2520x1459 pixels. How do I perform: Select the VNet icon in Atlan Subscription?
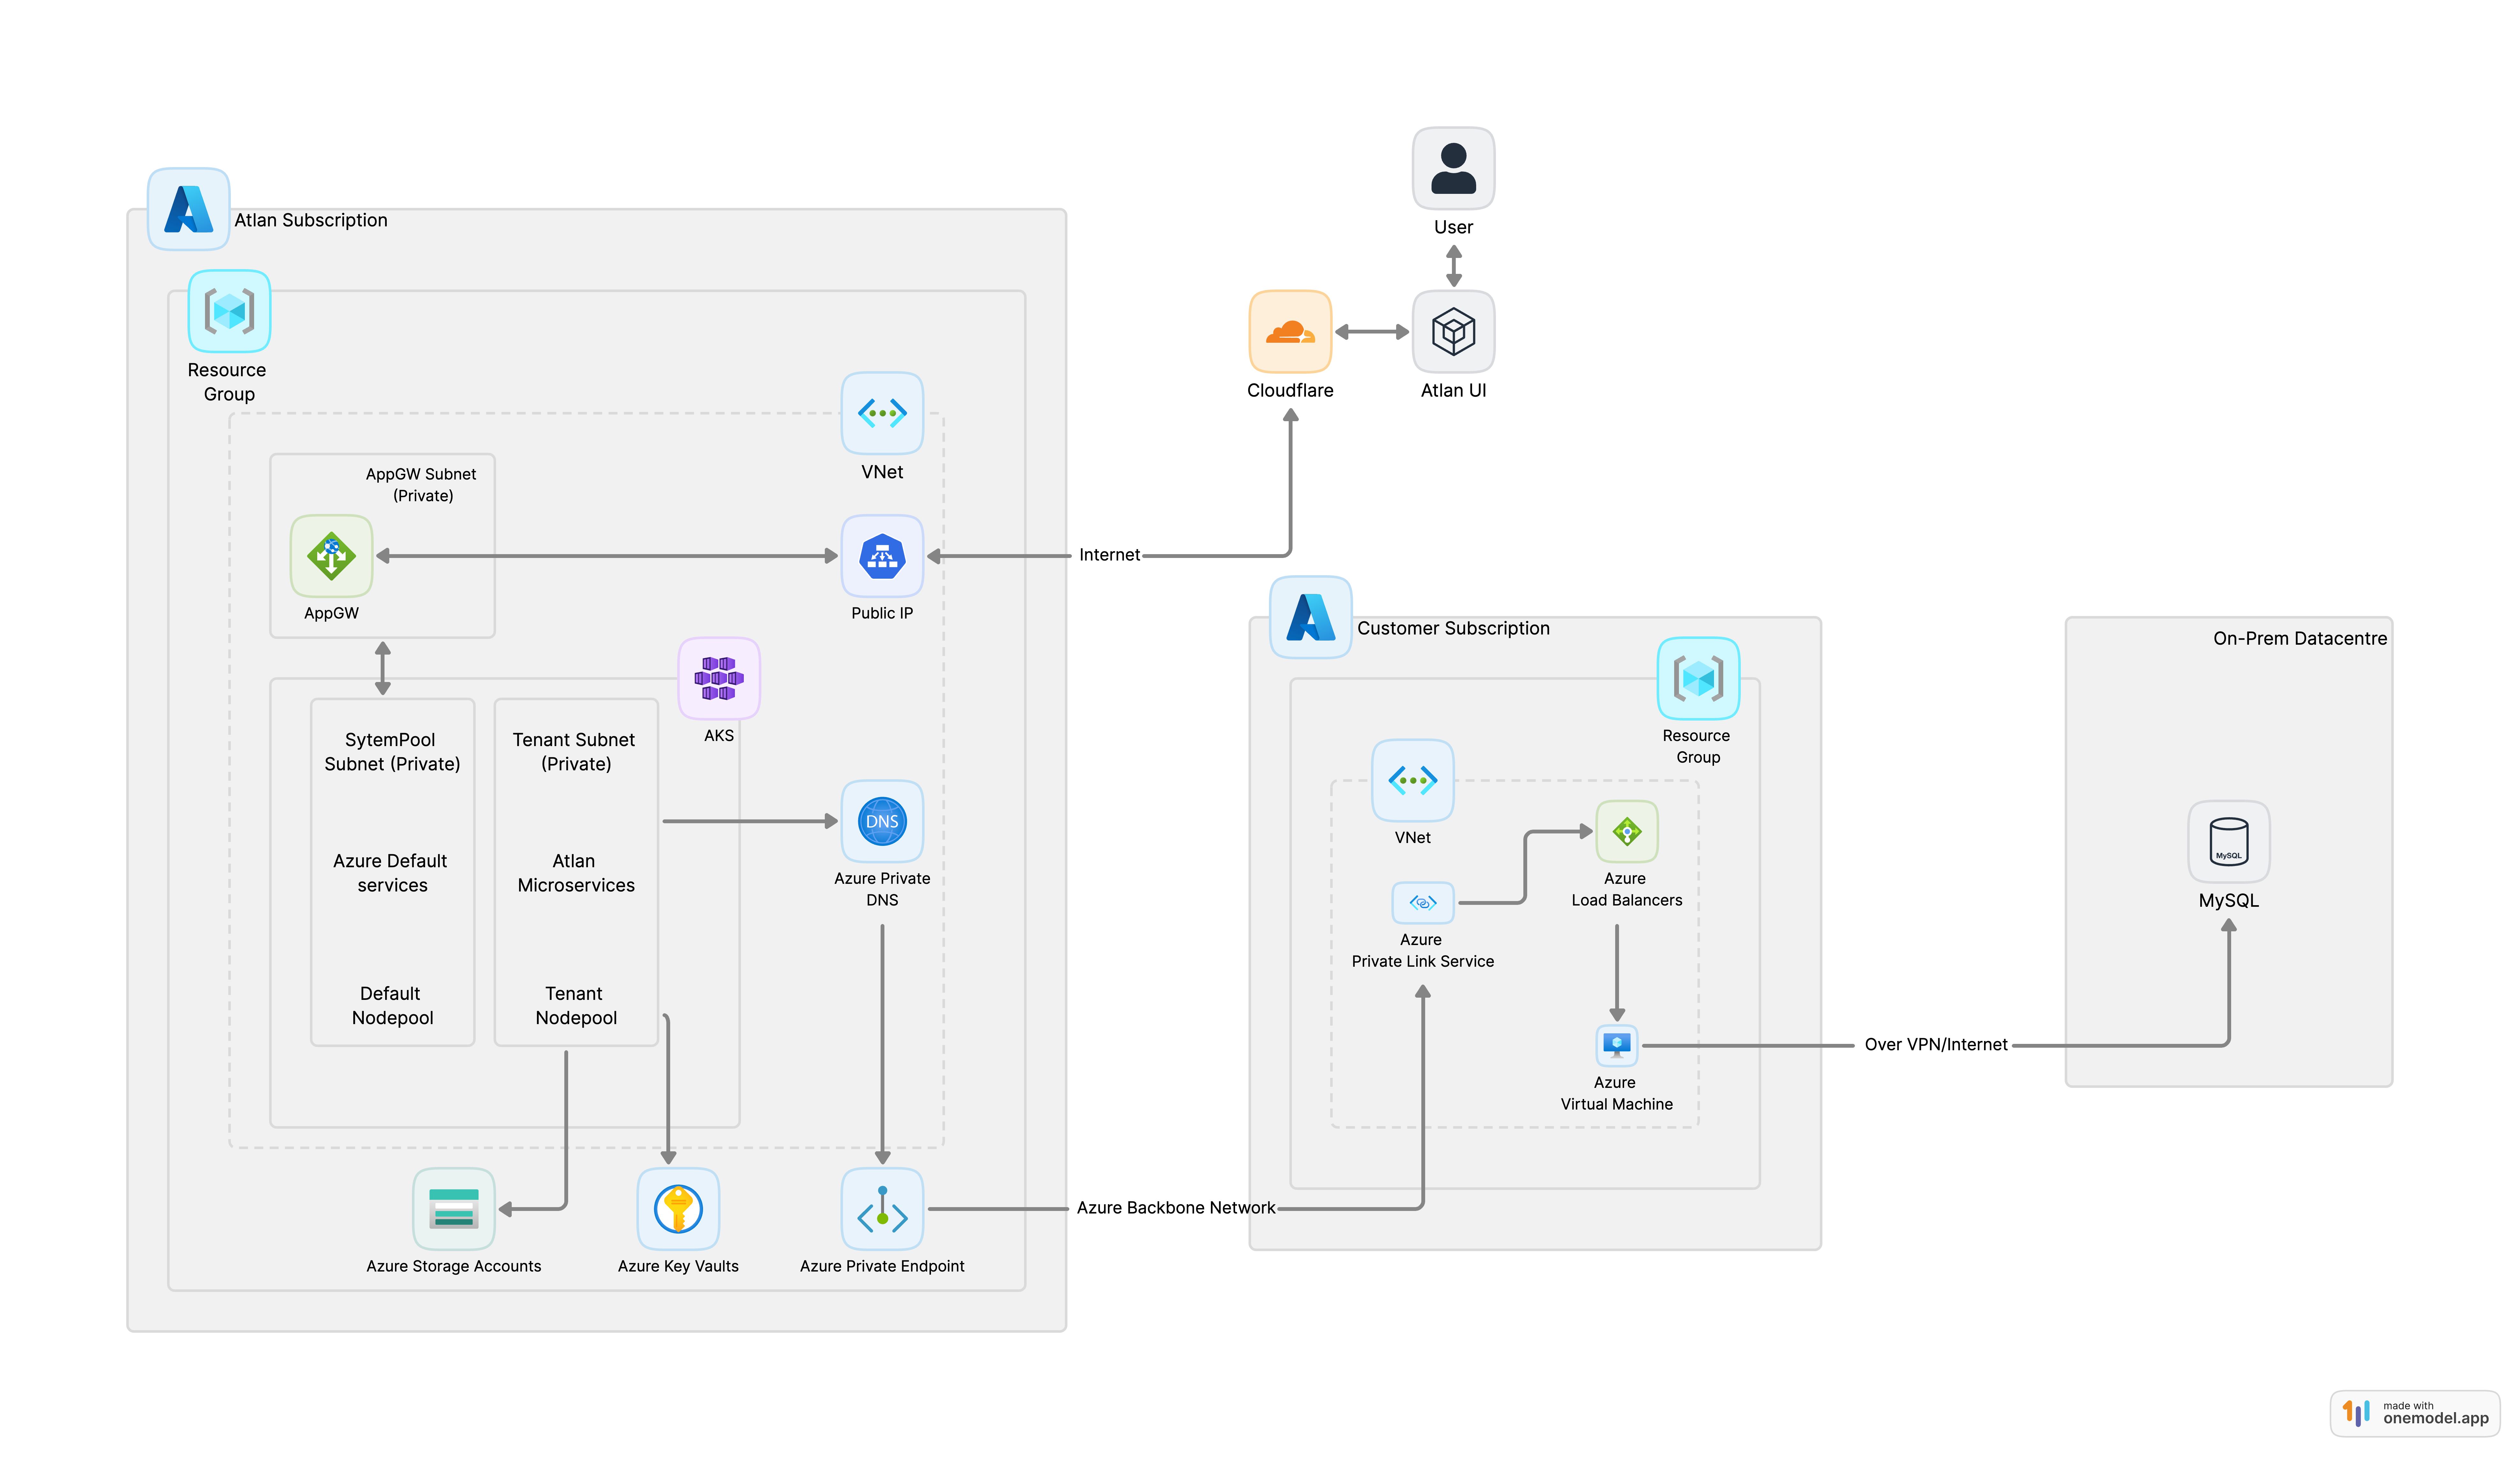pyautogui.click(x=882, y=413)
